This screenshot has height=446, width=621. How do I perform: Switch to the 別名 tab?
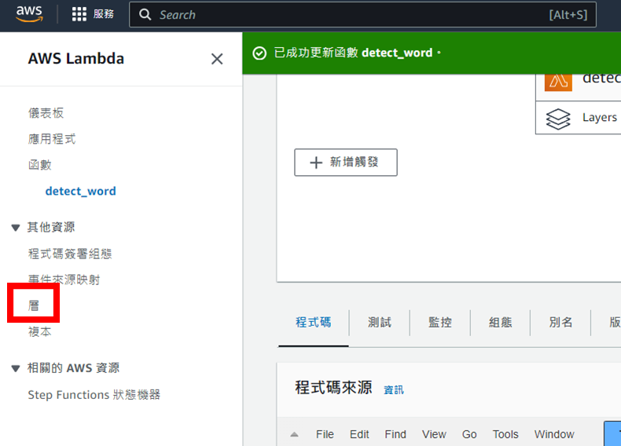click(560, 322)
